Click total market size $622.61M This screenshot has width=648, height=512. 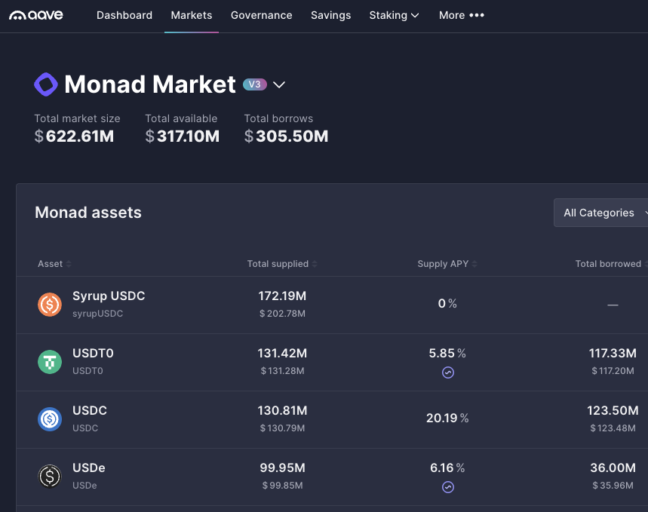74,136
